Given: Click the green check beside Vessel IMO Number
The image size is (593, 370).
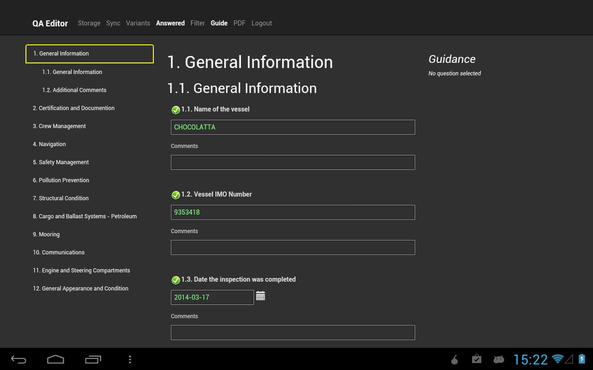Looking at the screenshot, I should [x=176, y=195].
